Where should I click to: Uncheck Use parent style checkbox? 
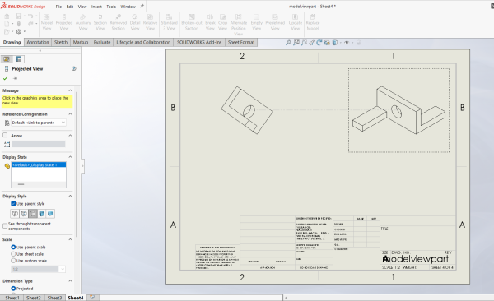13,204
